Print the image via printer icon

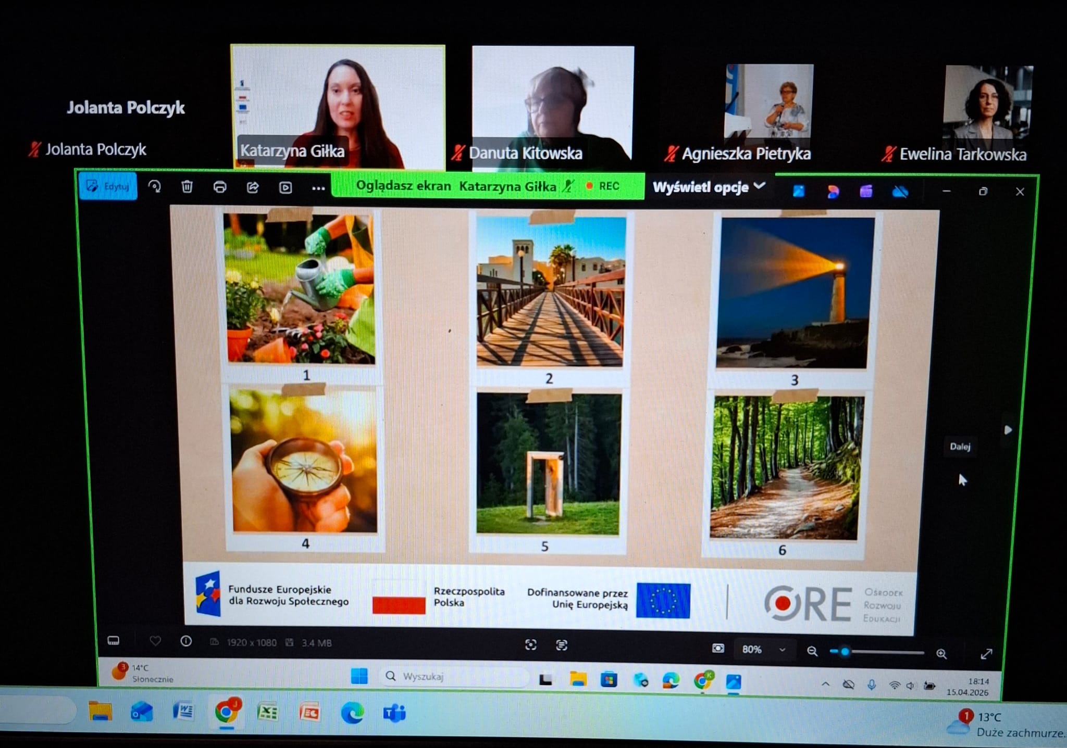(x=220, y=187)
